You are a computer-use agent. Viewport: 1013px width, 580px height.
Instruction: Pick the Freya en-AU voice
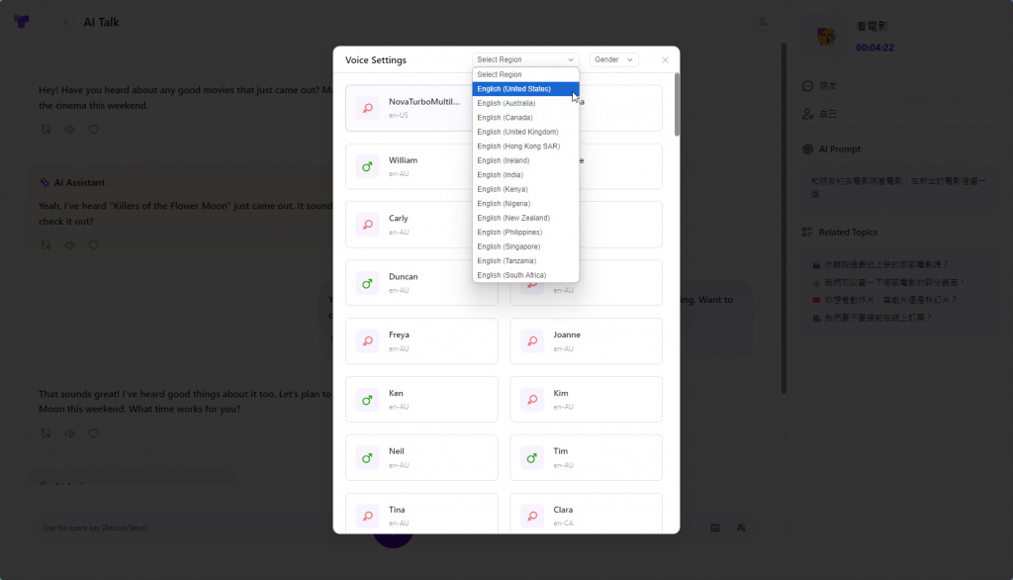coord(421,340)
